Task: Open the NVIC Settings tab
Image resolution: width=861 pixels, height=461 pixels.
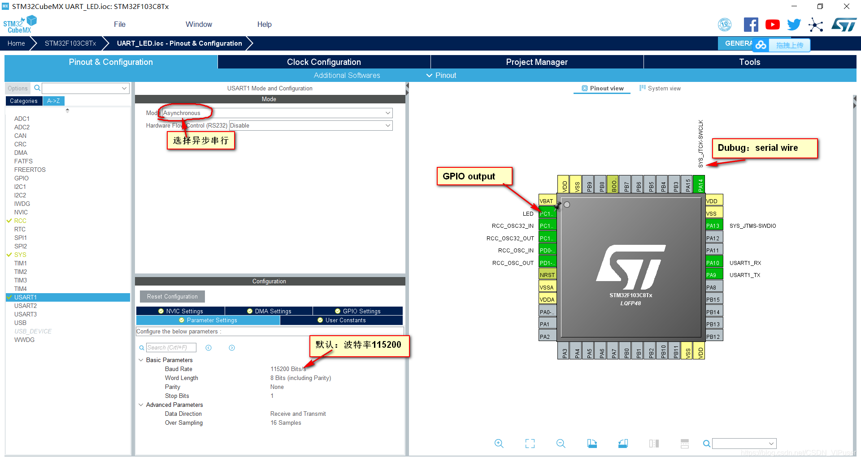Action: tap(180, 311)
